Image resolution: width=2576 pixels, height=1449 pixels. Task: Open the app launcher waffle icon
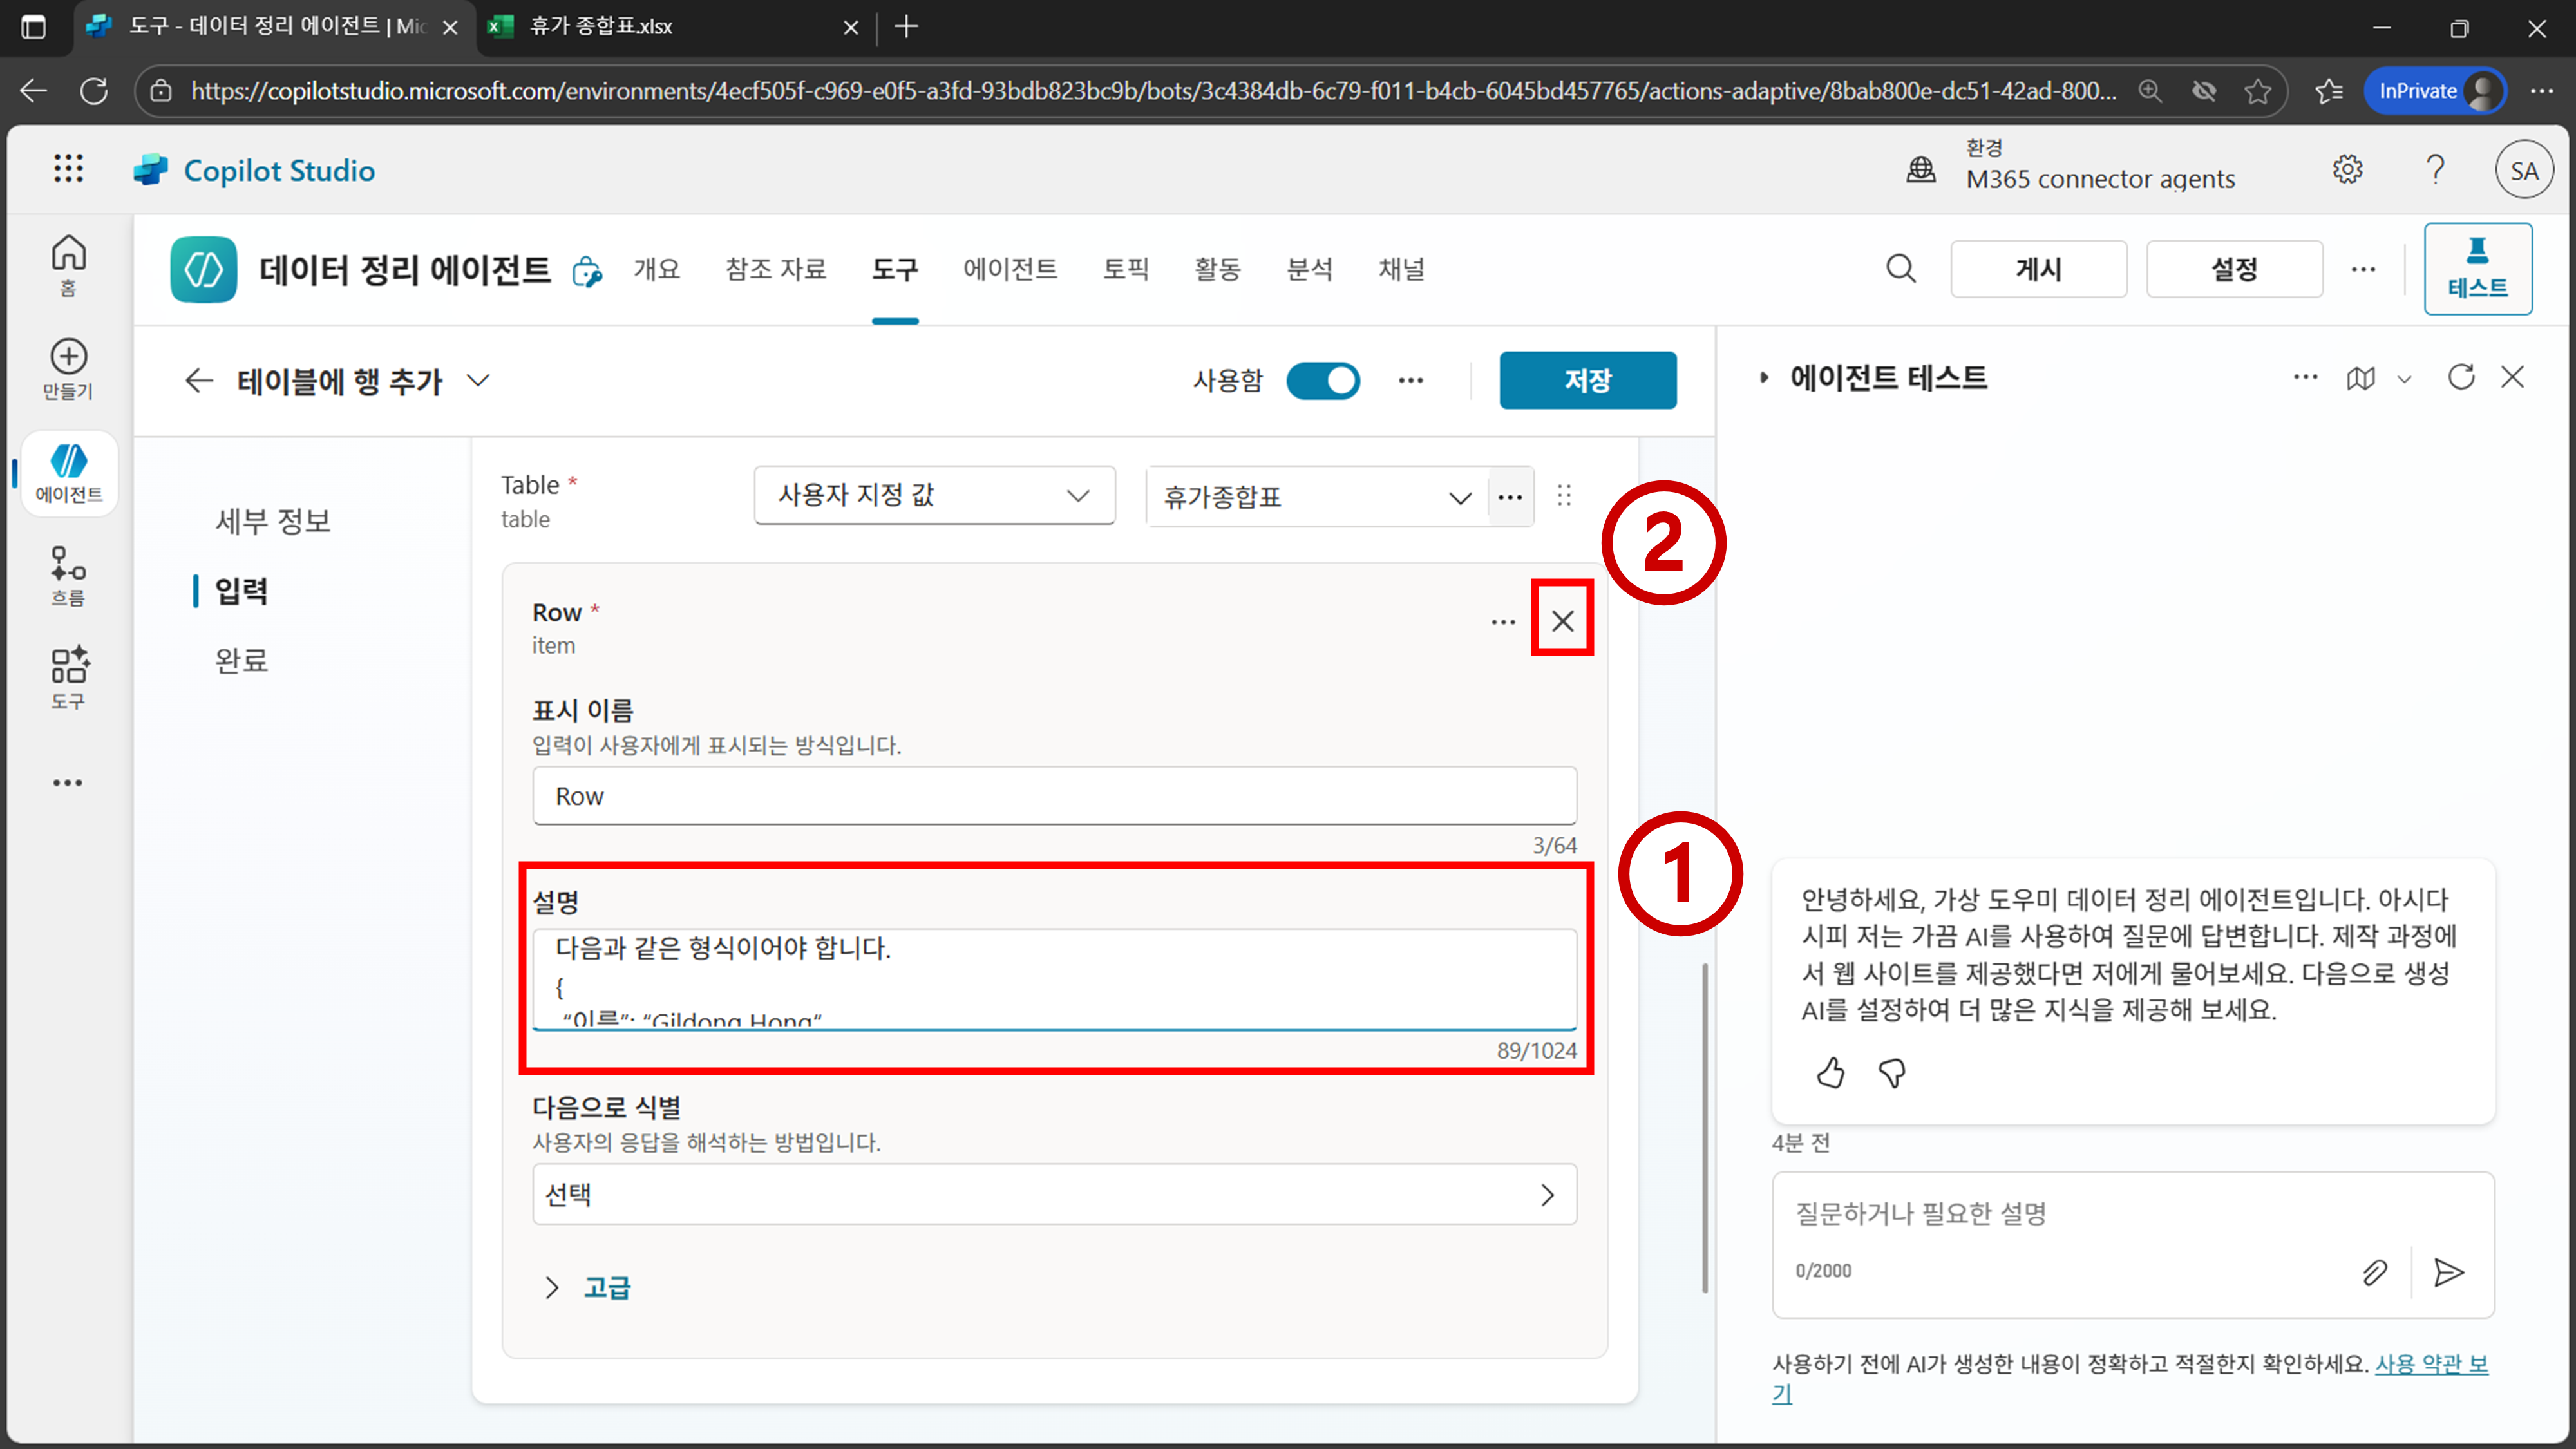tap(68, 169)
